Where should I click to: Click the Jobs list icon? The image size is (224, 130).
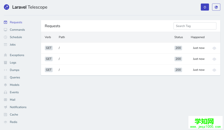pyautogui.click(x=5, y=45)
